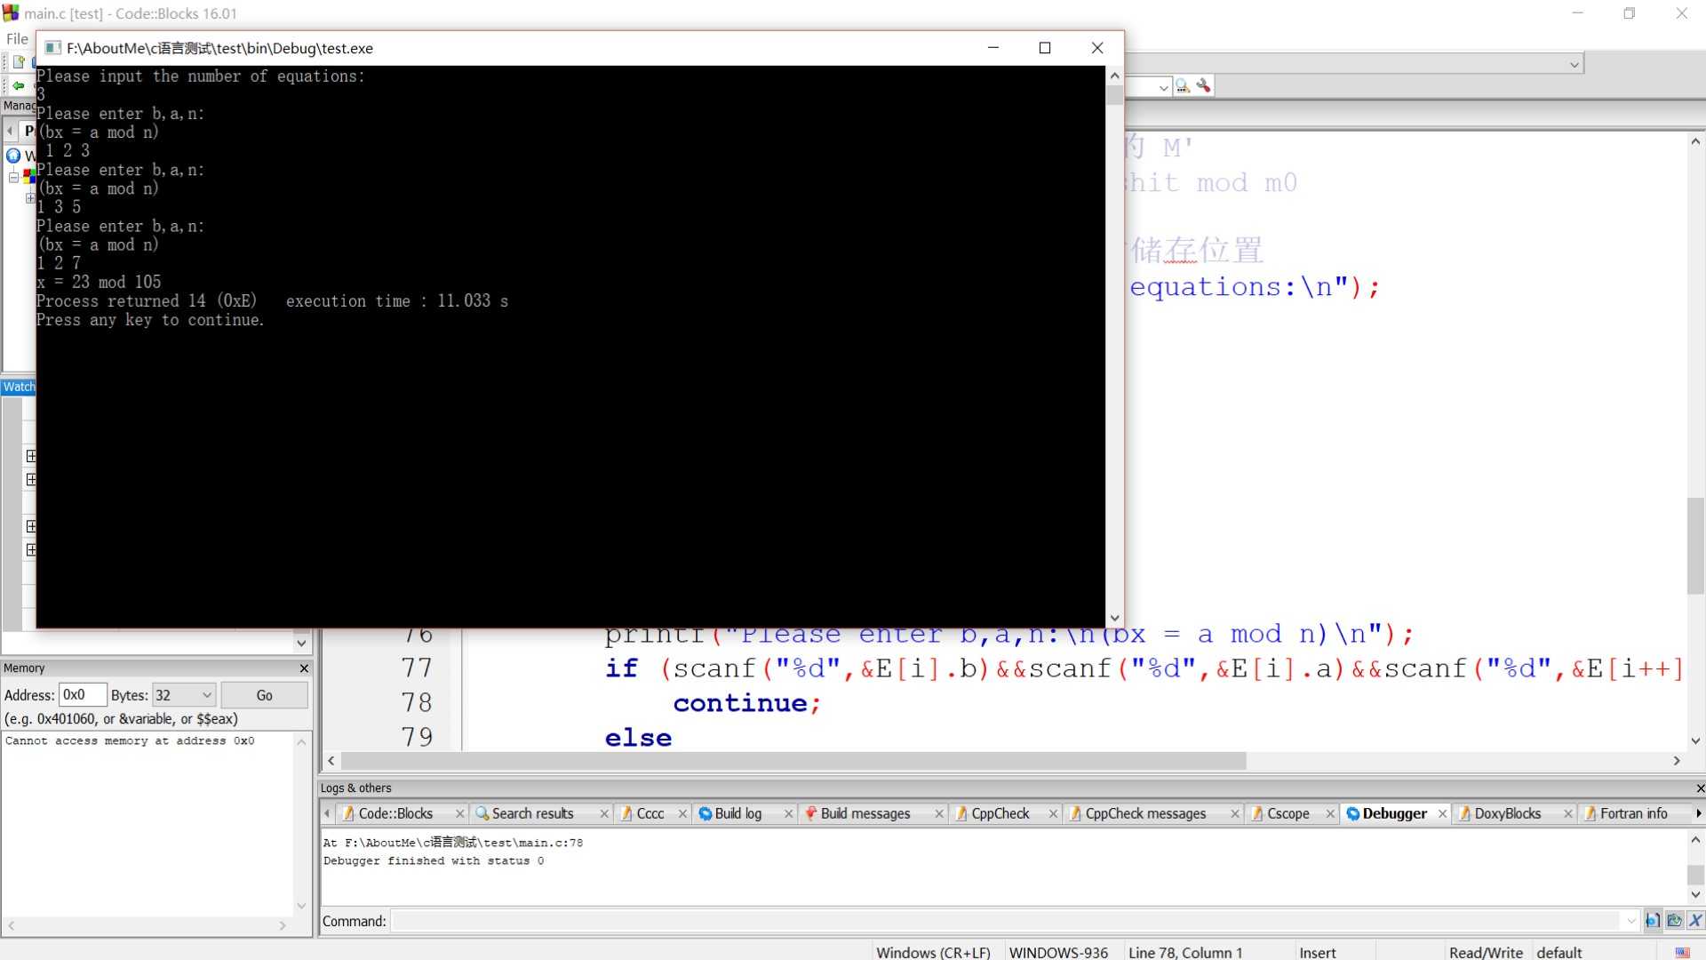Close the CppCheck messages tab
The image size is (1706, 960).
coord(1235,813)
